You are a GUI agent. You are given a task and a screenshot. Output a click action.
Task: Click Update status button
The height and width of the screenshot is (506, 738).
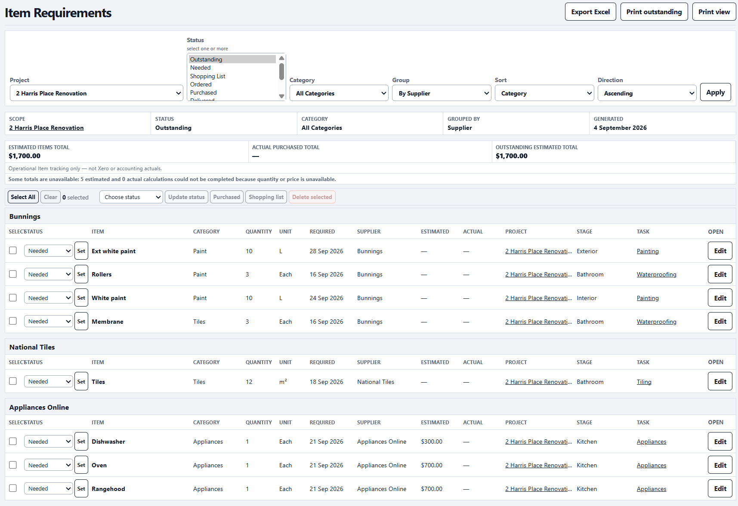click(186, 197)
